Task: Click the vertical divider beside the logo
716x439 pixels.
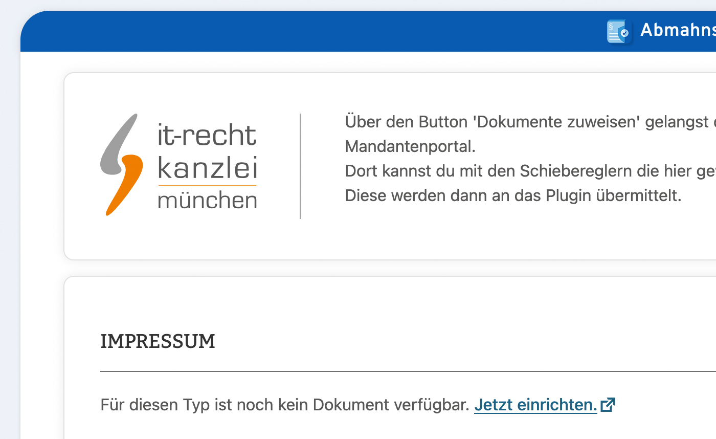Action: click(x=300, y=166)
